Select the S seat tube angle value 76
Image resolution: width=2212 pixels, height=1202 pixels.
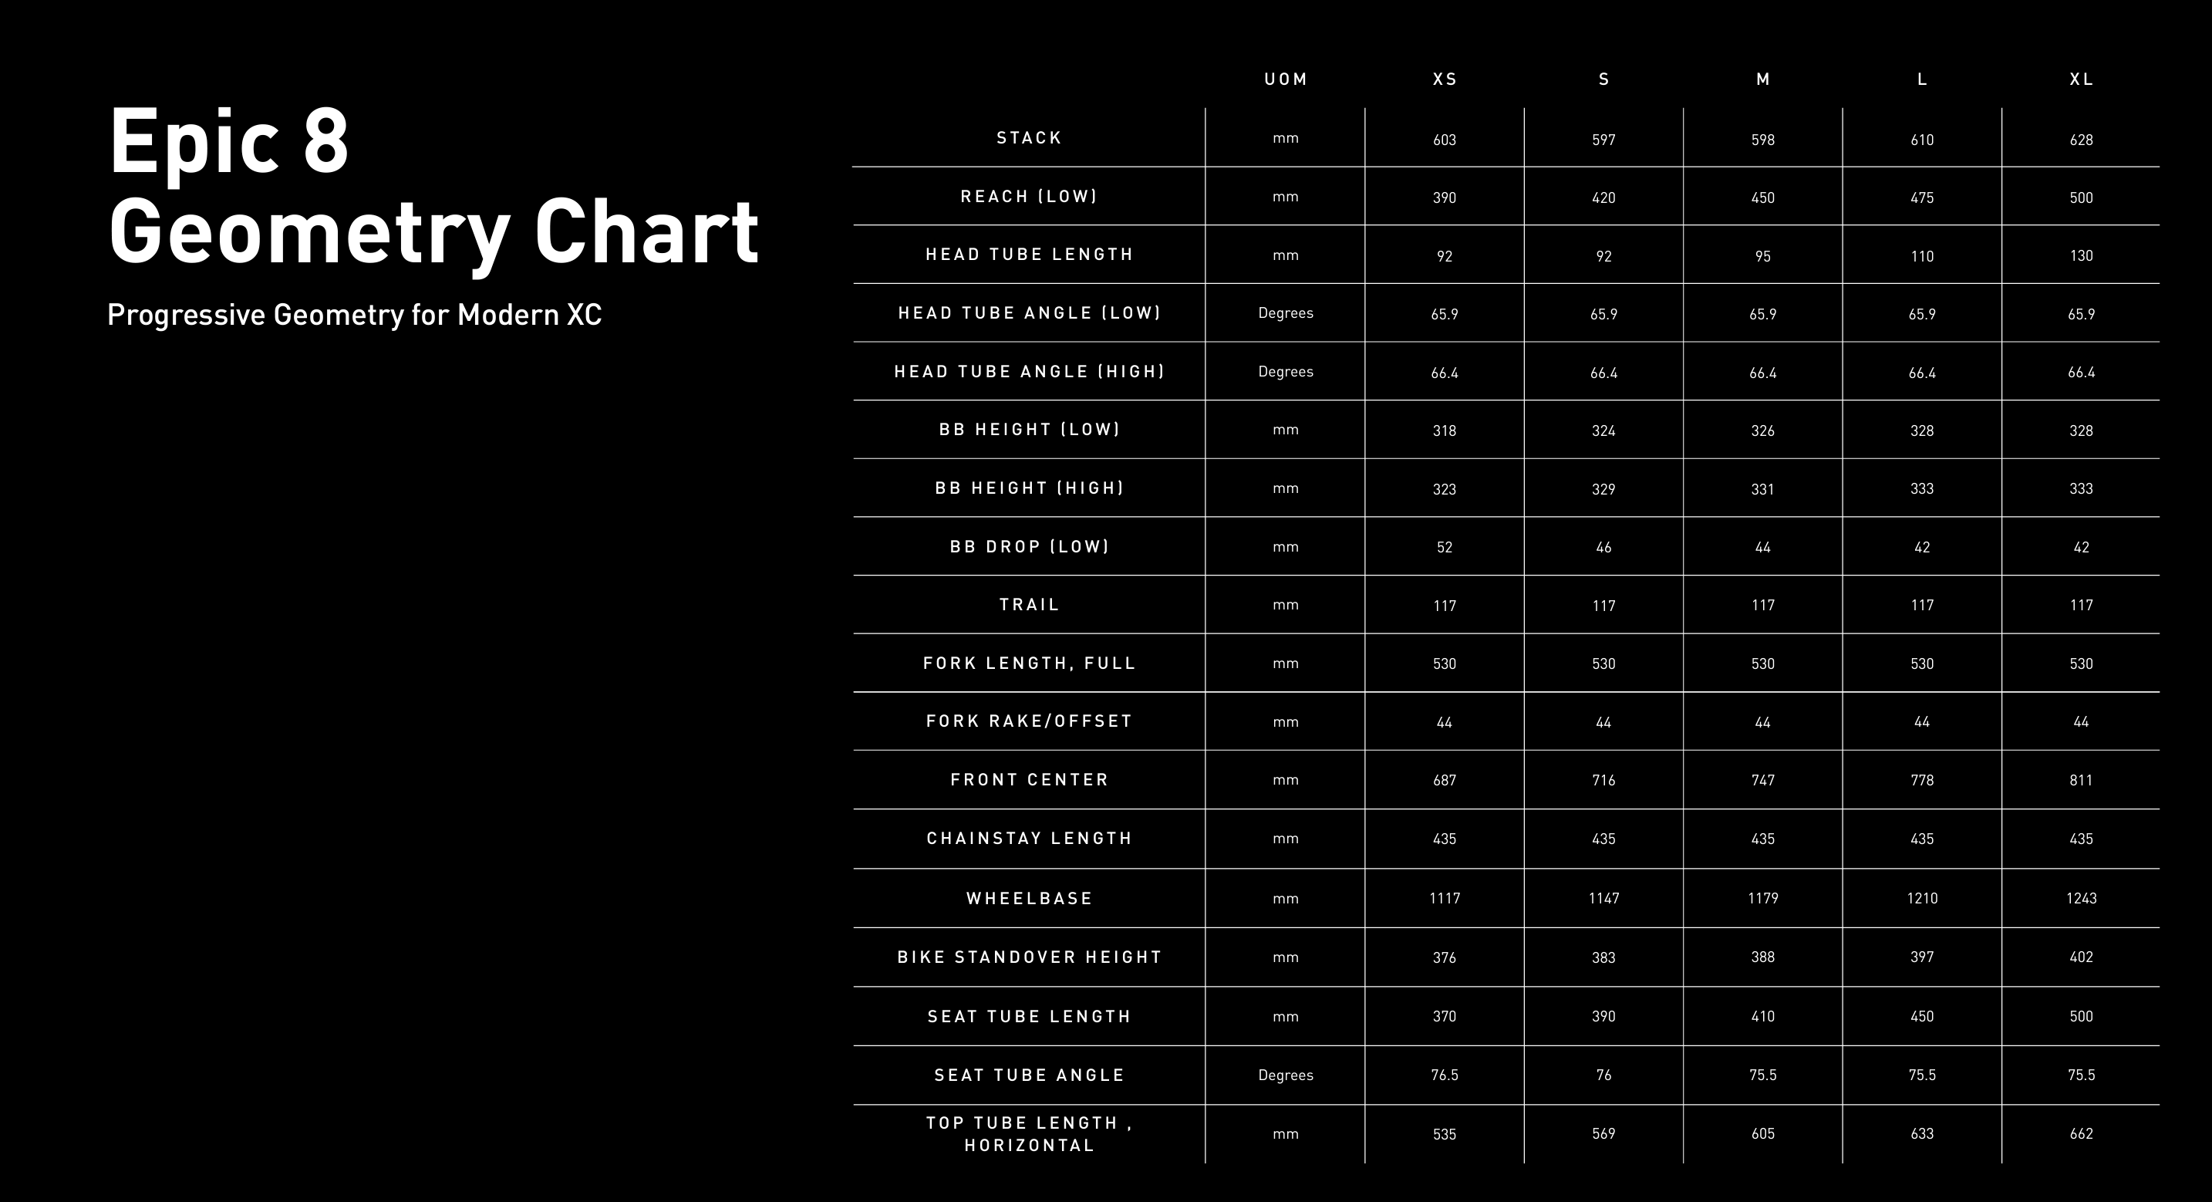[1603, 1075]
